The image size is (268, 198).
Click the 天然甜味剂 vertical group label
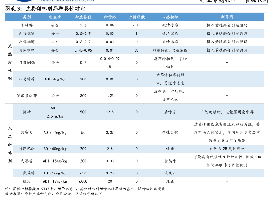10,62
